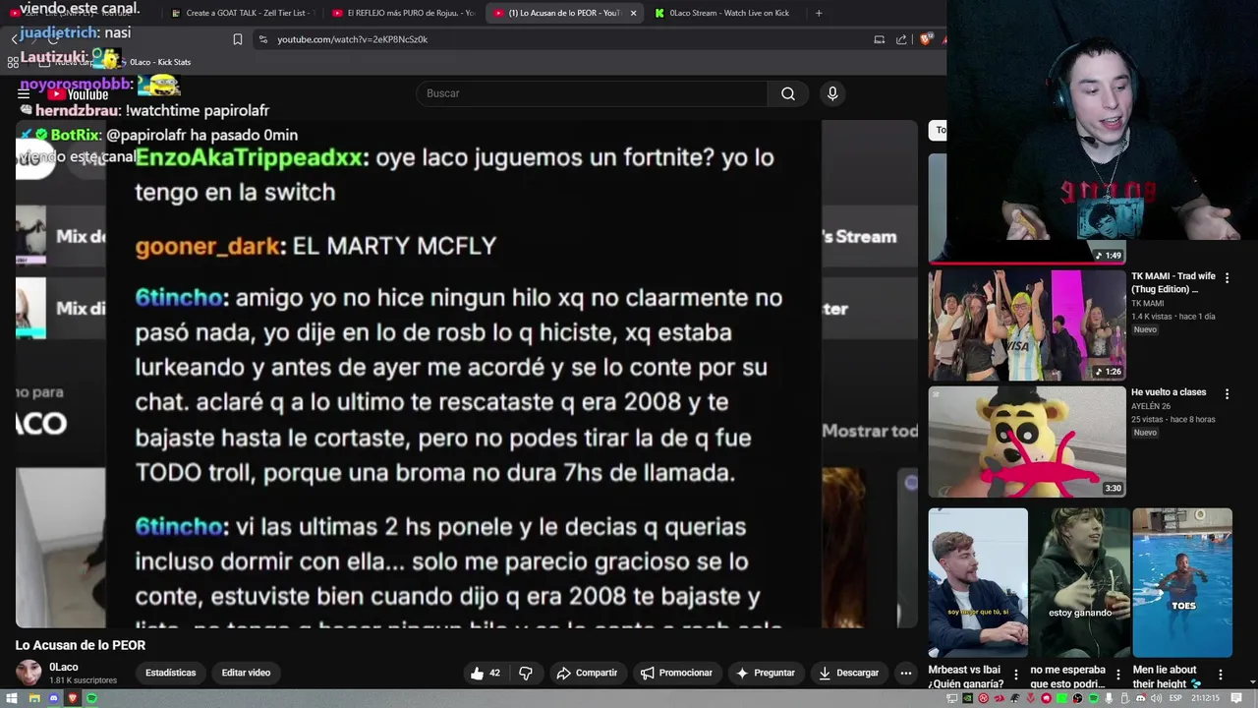Focus the Buscar search field

(592, 93)
